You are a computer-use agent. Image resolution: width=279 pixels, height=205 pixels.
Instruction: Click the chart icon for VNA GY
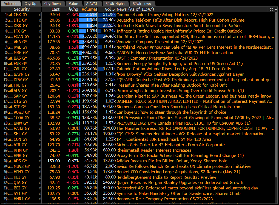[x=10, y=42]
